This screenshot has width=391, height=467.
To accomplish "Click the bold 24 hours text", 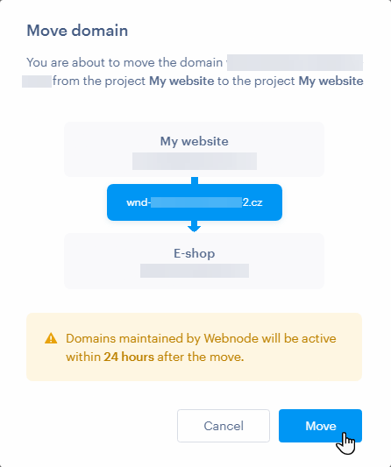I will pyautogui.click(x=129, y=357).
